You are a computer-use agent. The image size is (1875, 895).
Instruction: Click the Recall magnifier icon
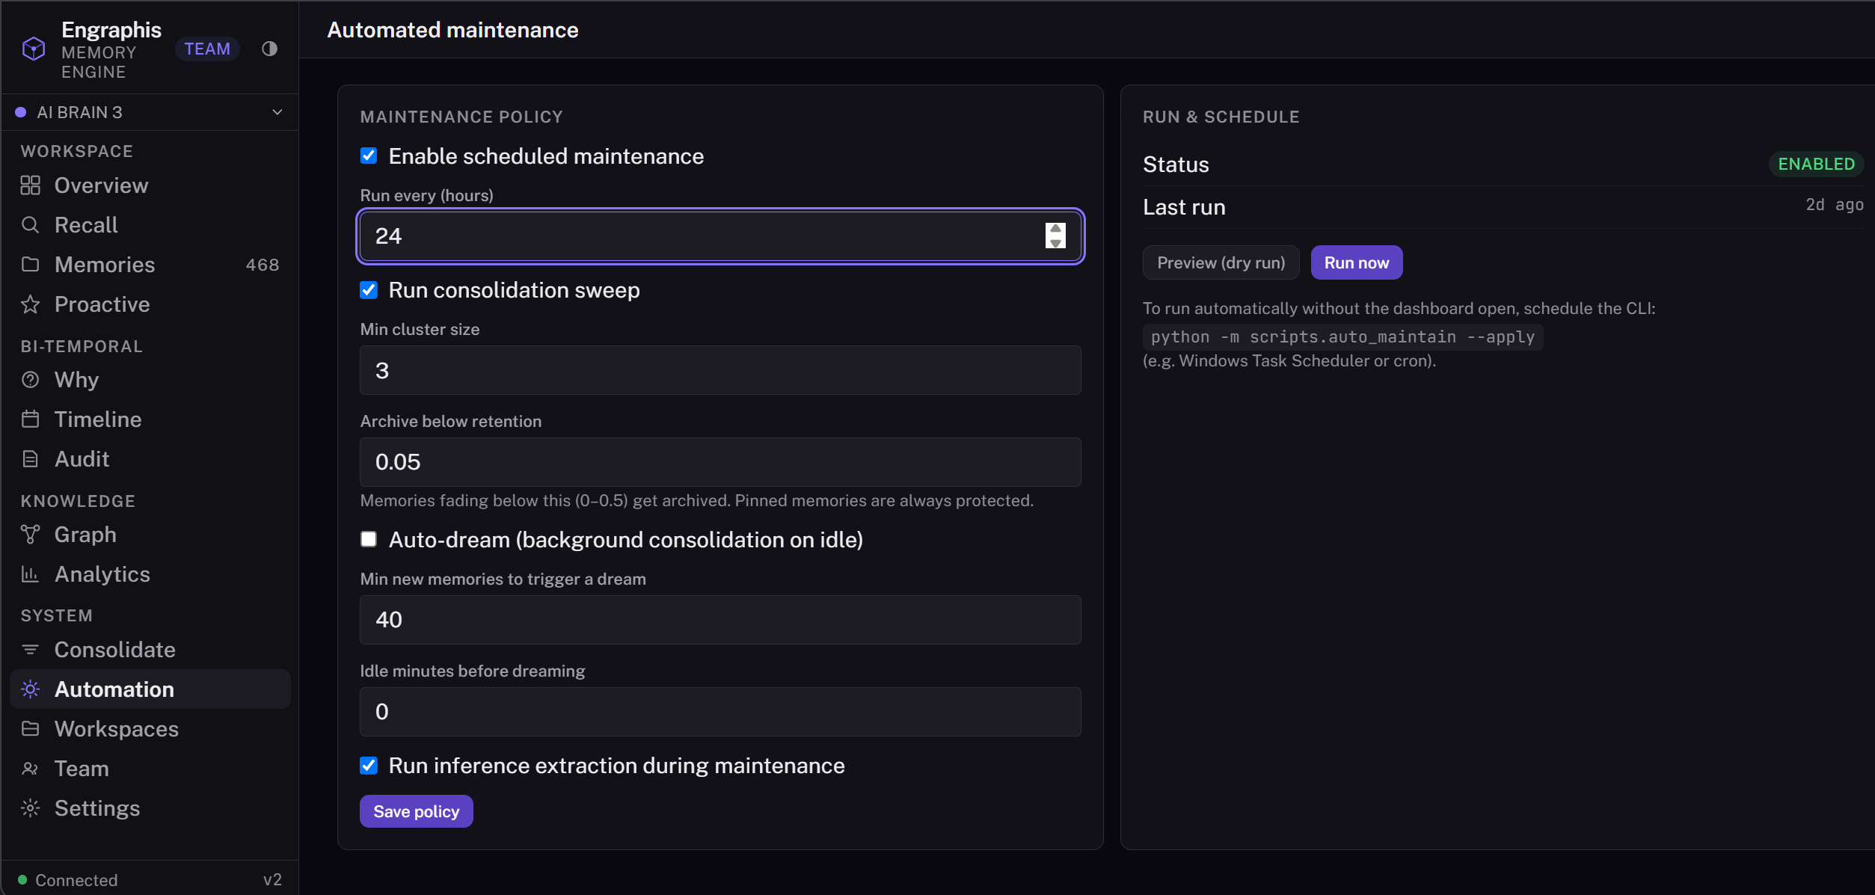pyautogui.click(x=30, y=225)
